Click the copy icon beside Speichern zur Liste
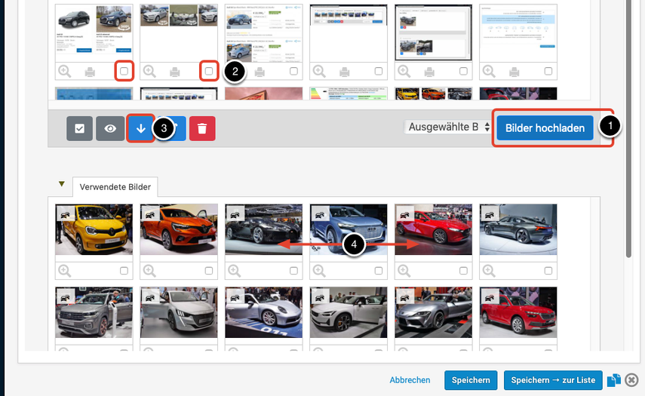The image size is (645, 396). 615,380
